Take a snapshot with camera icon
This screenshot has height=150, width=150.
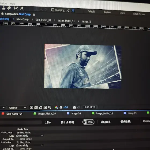coord(74,107)
